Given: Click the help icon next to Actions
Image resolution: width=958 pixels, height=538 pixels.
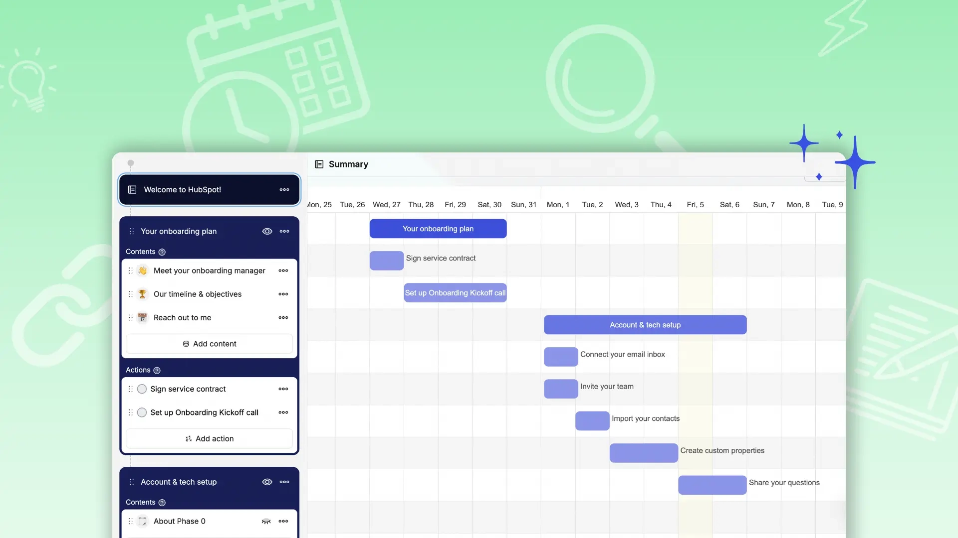Looking at the screenshot, I should click(x=157, y=370).
